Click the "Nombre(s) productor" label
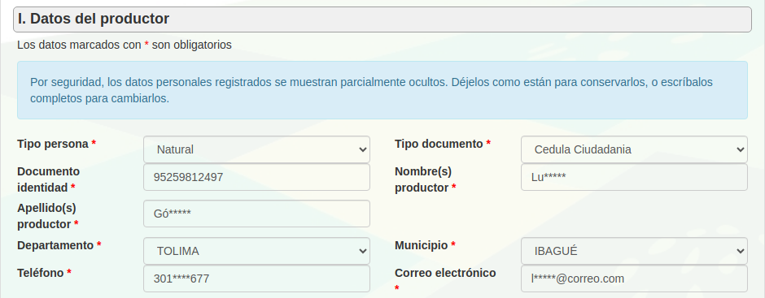The image size is (765, 298). tap(426, 179)
